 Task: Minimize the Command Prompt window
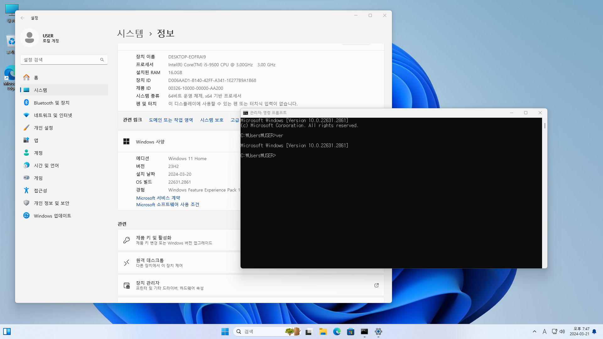(512, 113)
